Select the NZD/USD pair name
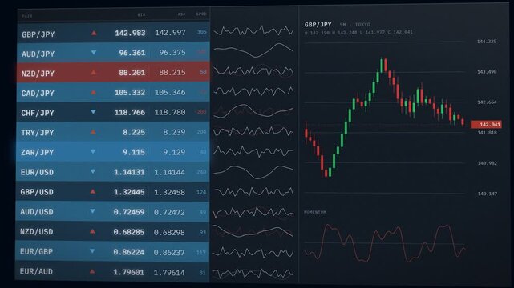The width and height of the screenshot is (514, 288). point(36,232)
